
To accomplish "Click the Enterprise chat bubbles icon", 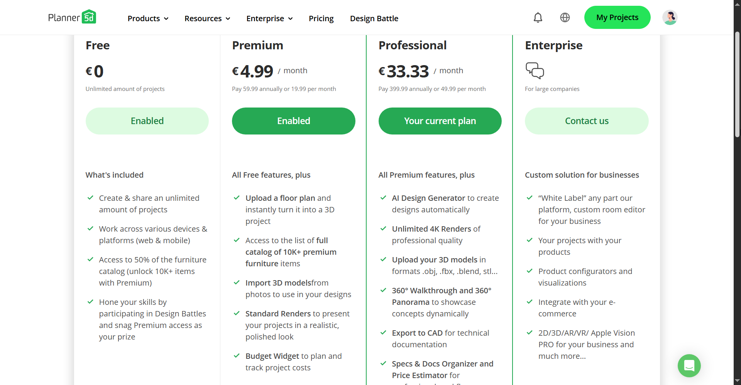I will click(x=535, y=71).
